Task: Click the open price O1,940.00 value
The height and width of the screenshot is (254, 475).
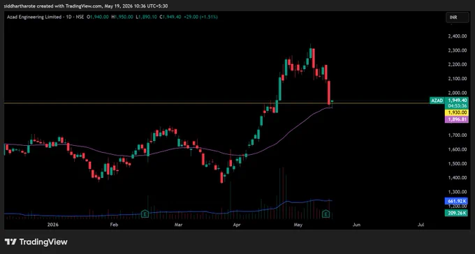Action: click(98, 17)
